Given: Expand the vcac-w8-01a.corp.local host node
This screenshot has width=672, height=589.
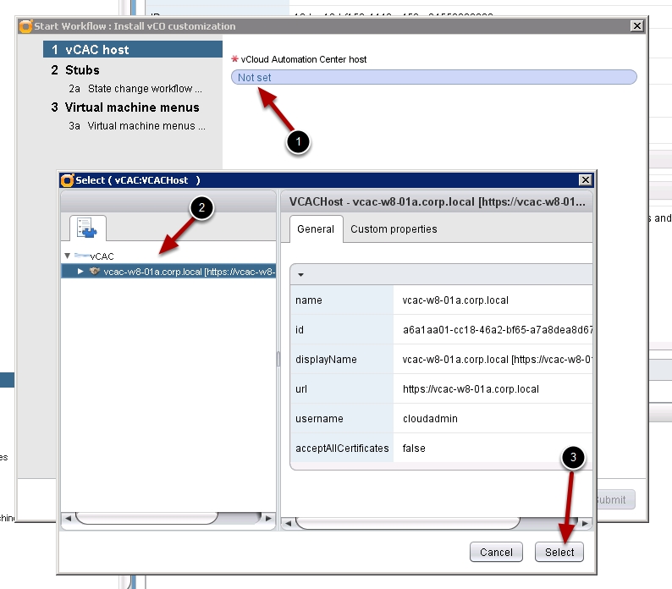Looking at the screenshot, I should tap(80, 272).
